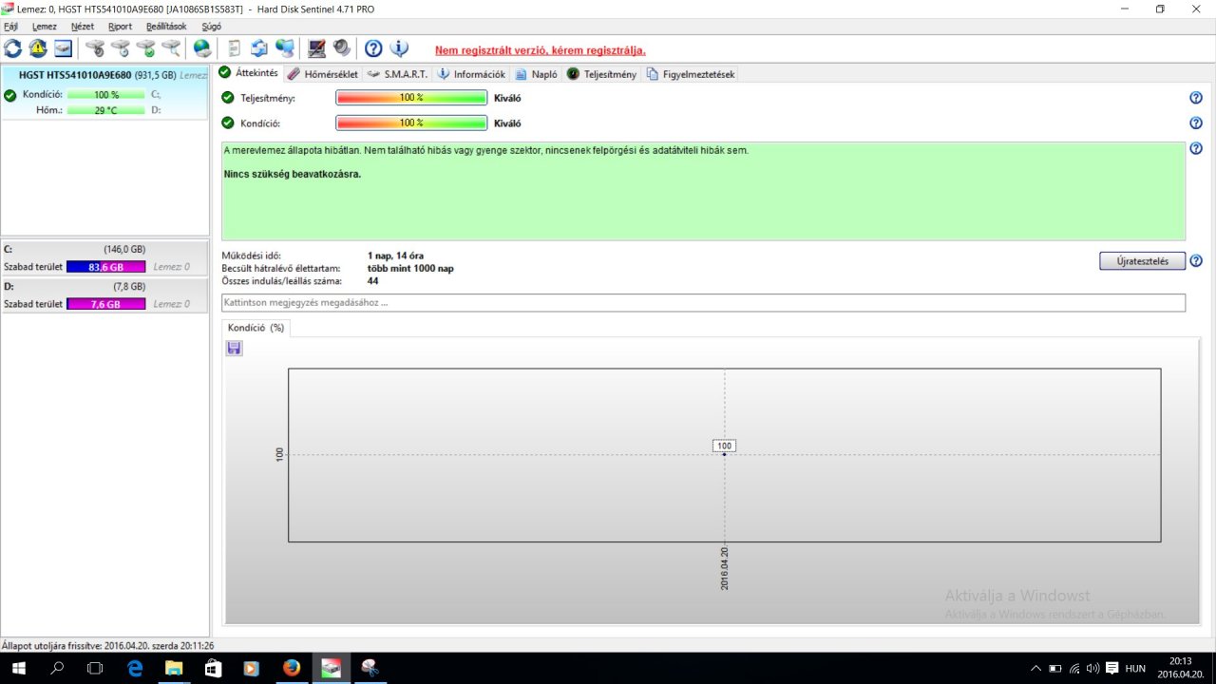The width and height of the screenshot is (1216, 684).
Task: Click the C: drive 83,6 GB free bar
Action: (x=106, y=267)
